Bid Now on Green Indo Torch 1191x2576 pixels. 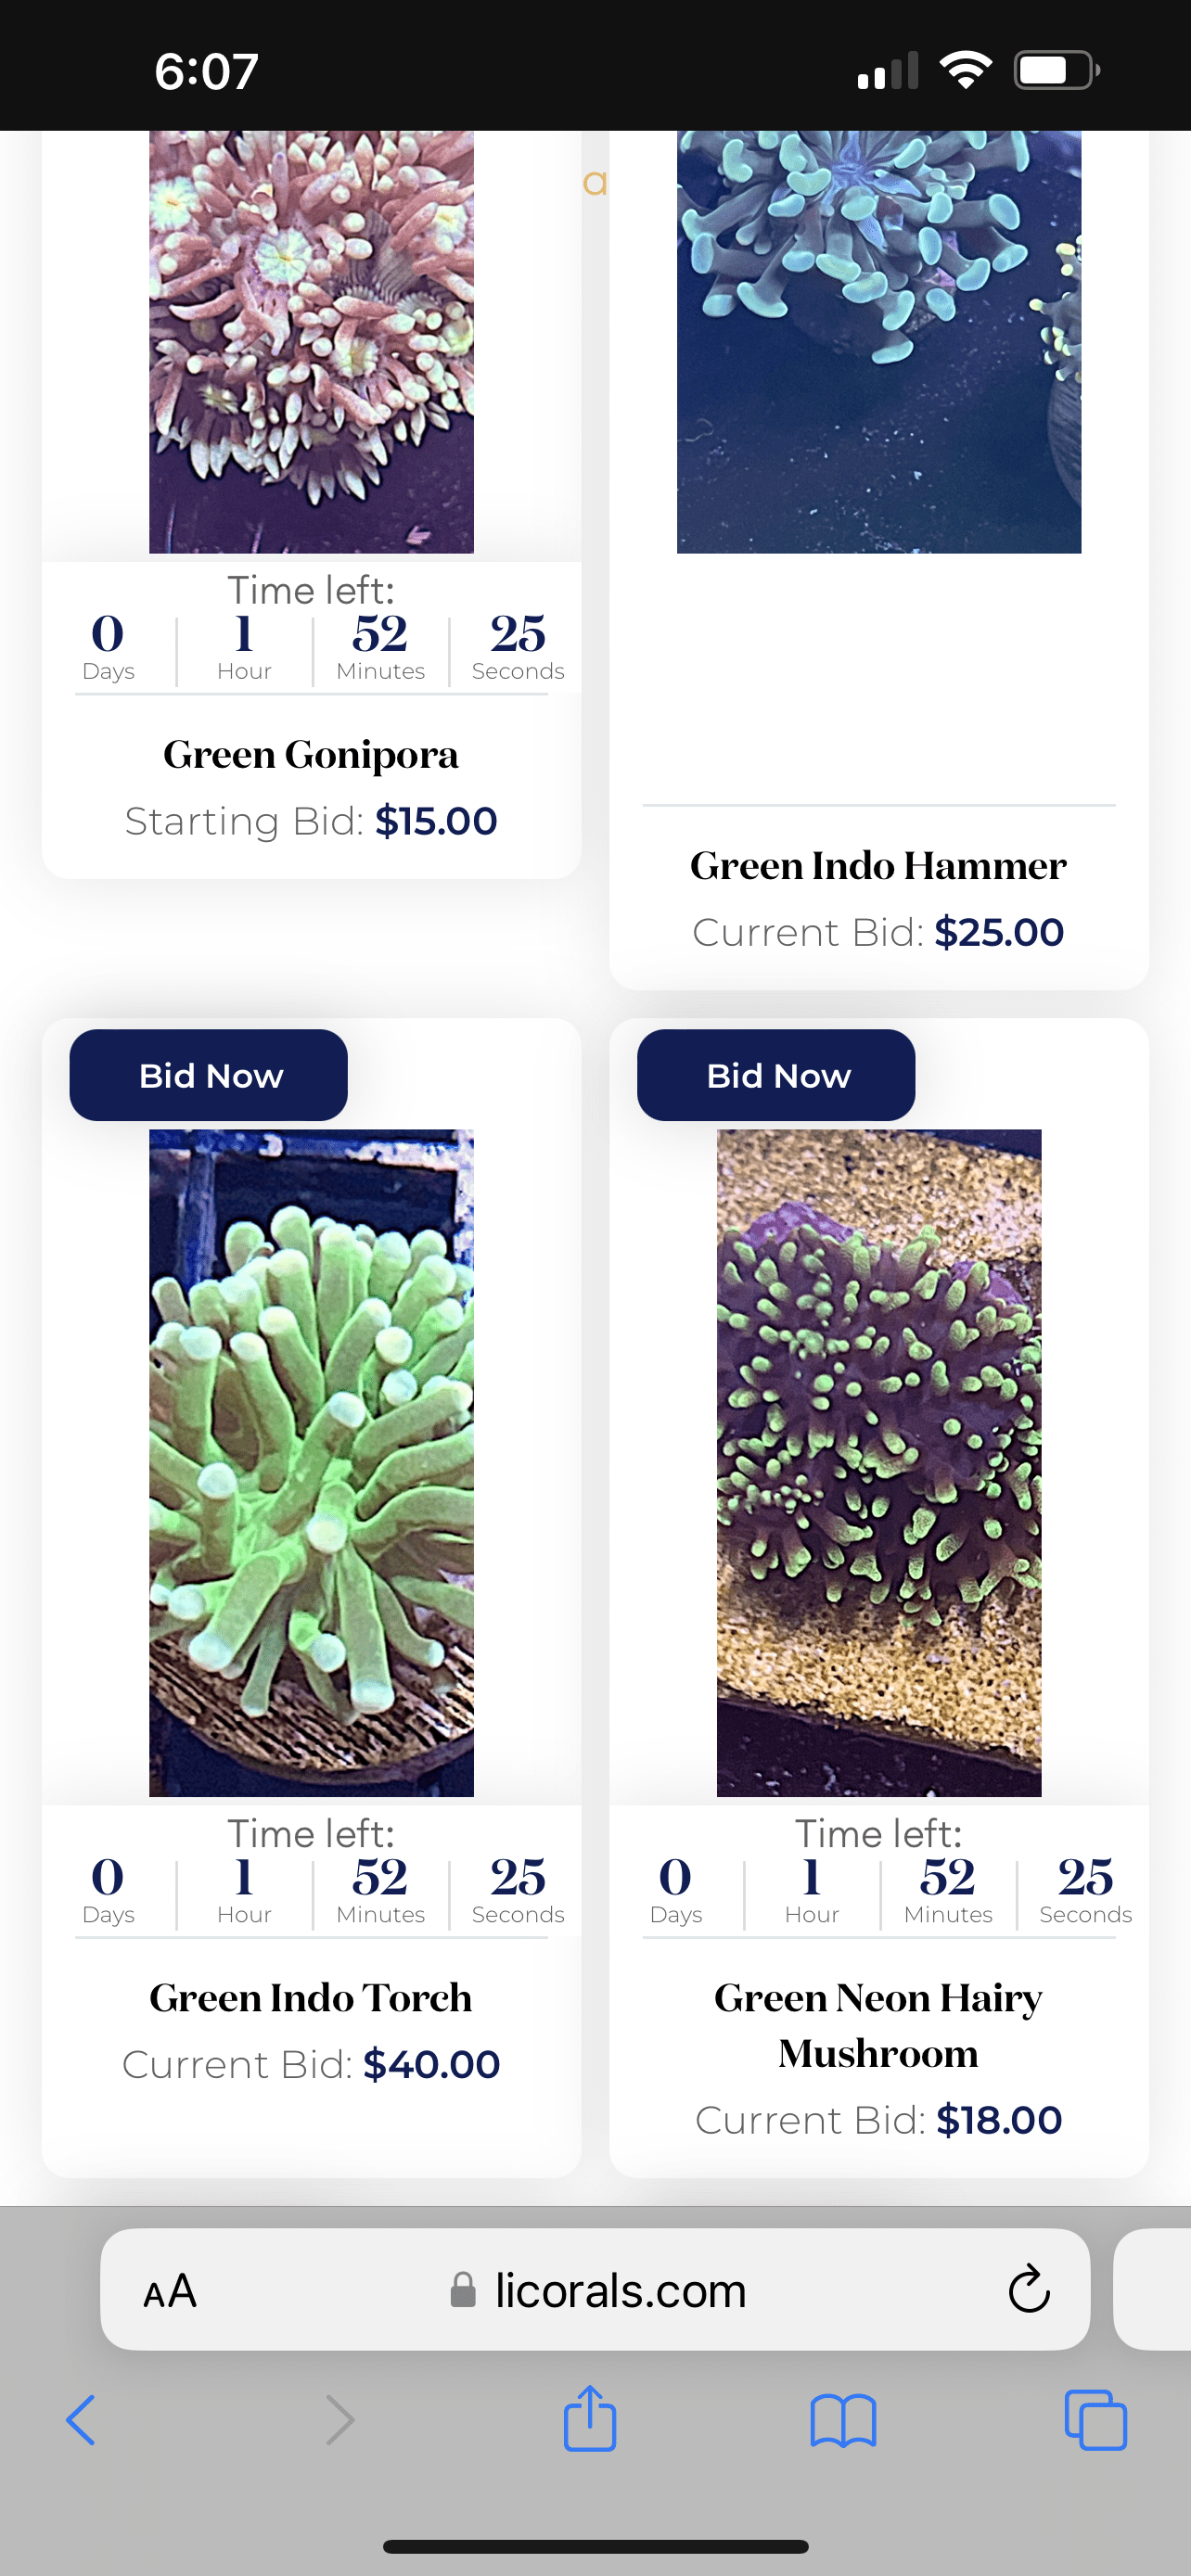[x=209, y=1075]
